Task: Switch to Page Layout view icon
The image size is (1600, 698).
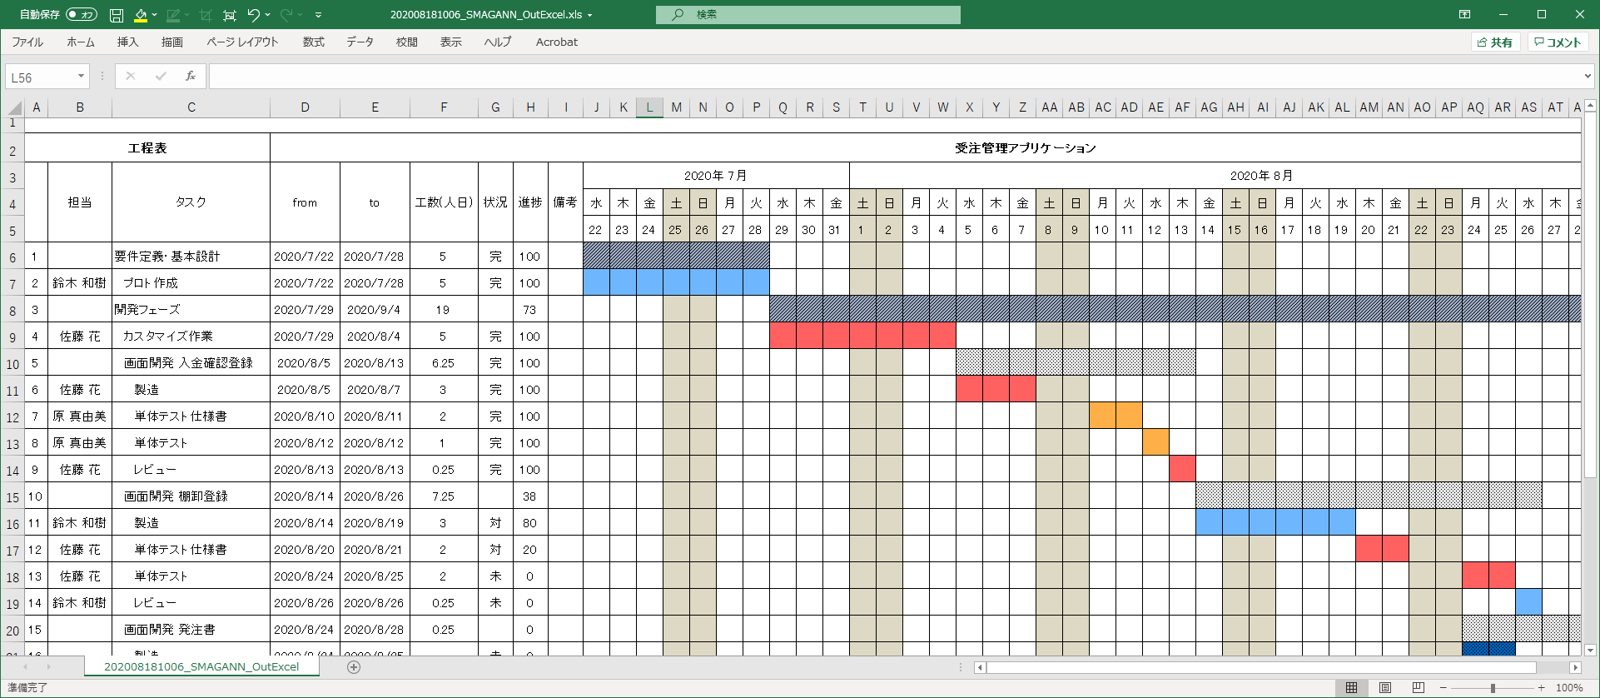Action: tap(1385, 687)
